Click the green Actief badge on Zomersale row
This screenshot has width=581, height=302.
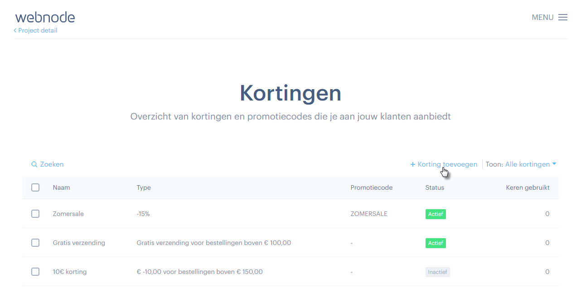pos(436,214)
